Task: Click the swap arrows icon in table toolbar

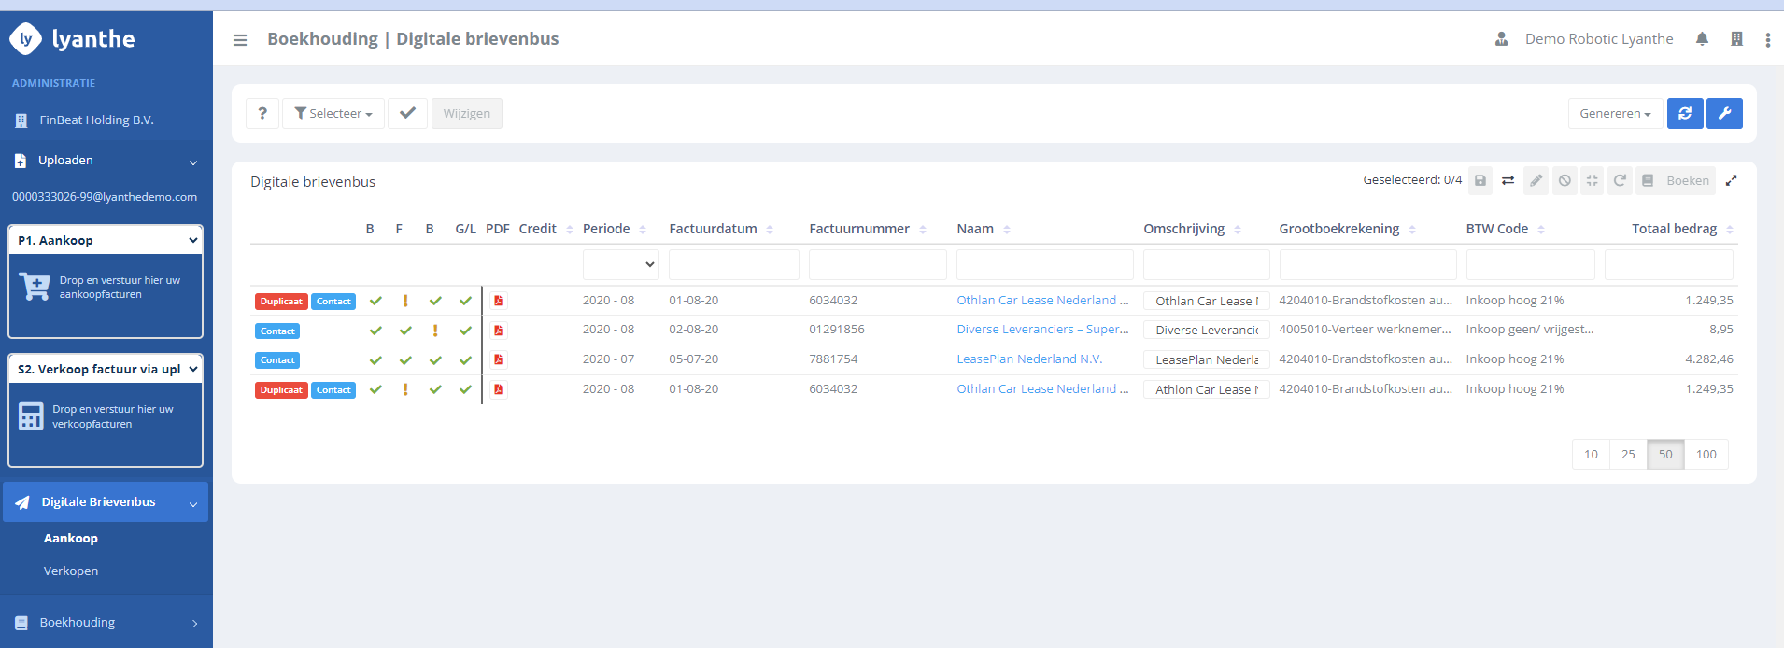Action: pyautogui.click(x=1508, y=181)
